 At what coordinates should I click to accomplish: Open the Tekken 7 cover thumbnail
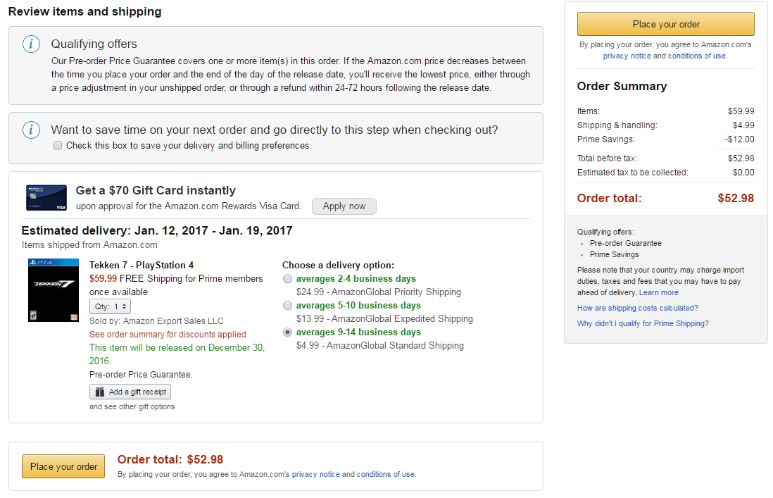pos(54,290)
